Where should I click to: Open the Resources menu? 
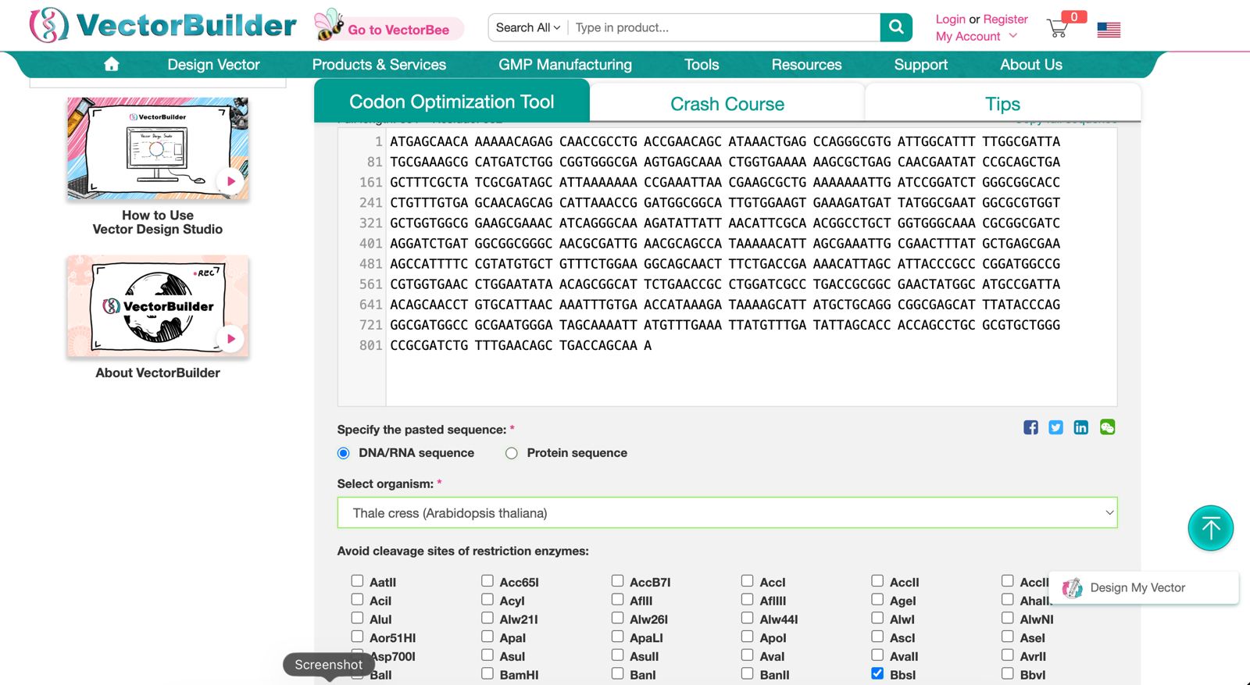tap(806, 65)
